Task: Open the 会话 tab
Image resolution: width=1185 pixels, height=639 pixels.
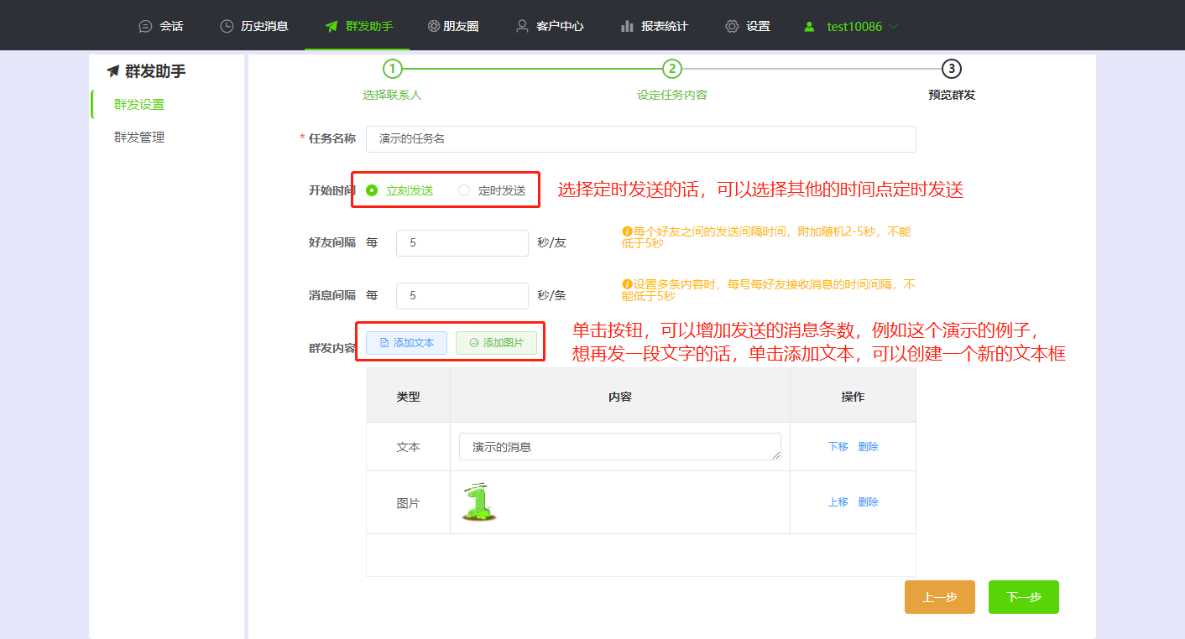Action: click(161, 26)
